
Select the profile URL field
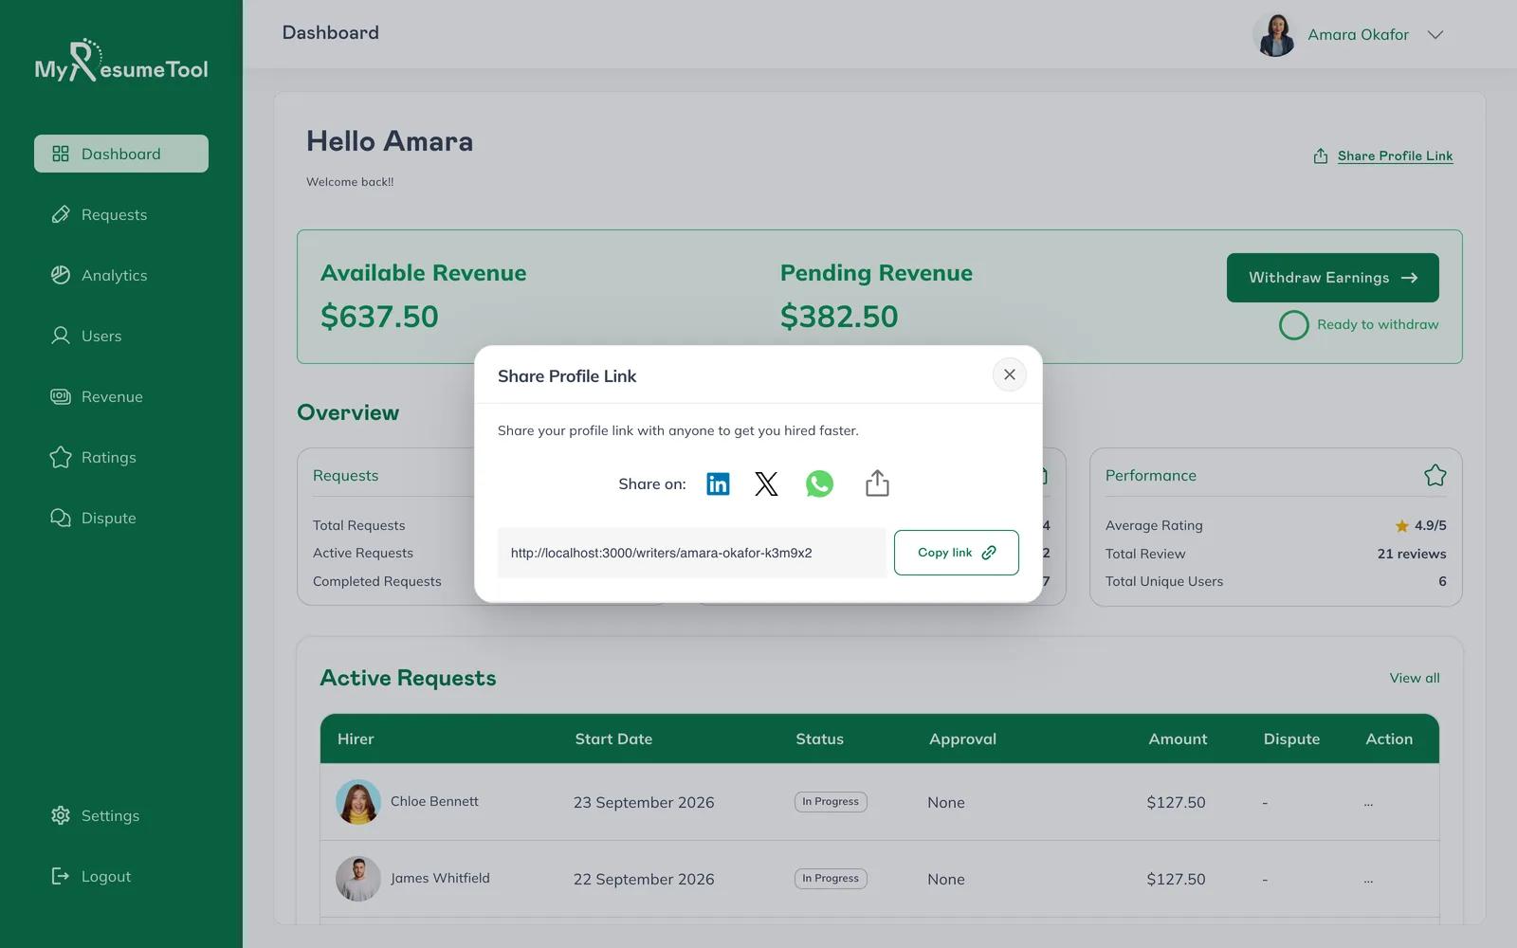691,553
